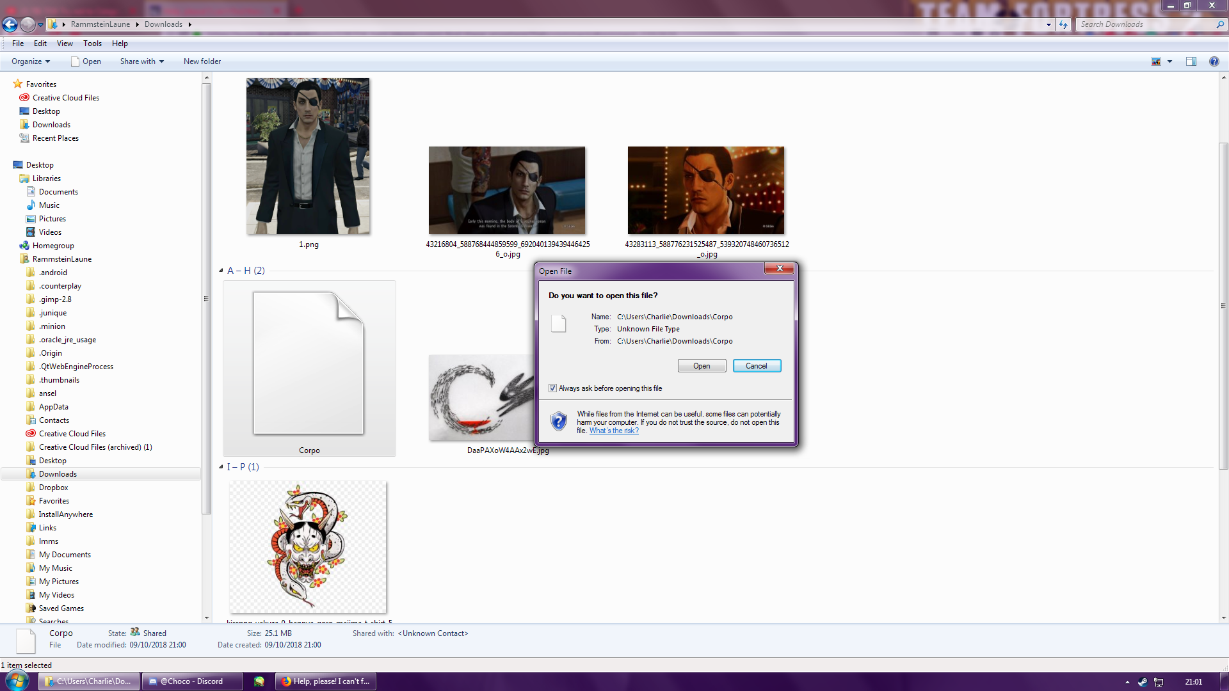Open the Videos library
The image size is (1229, 691).
50,232
